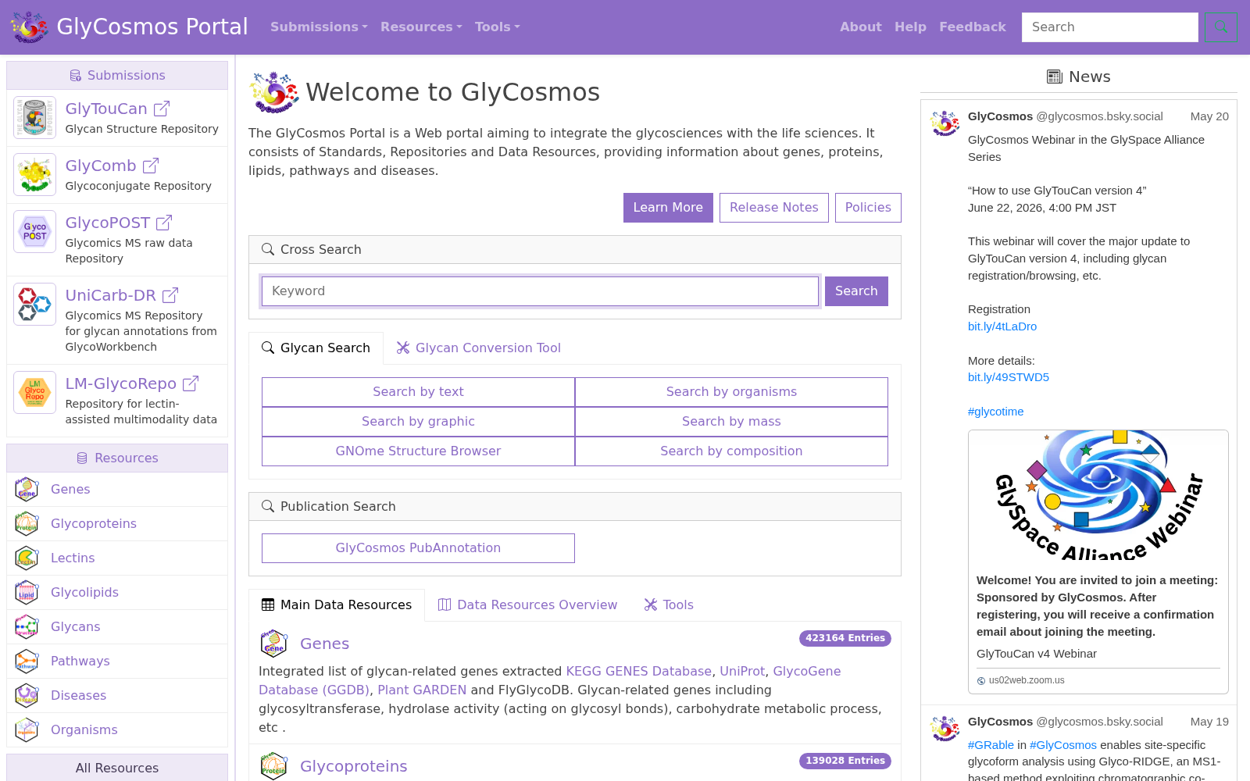Click the Policies button
Screen dimensions: 1250x781
(868, 208)
